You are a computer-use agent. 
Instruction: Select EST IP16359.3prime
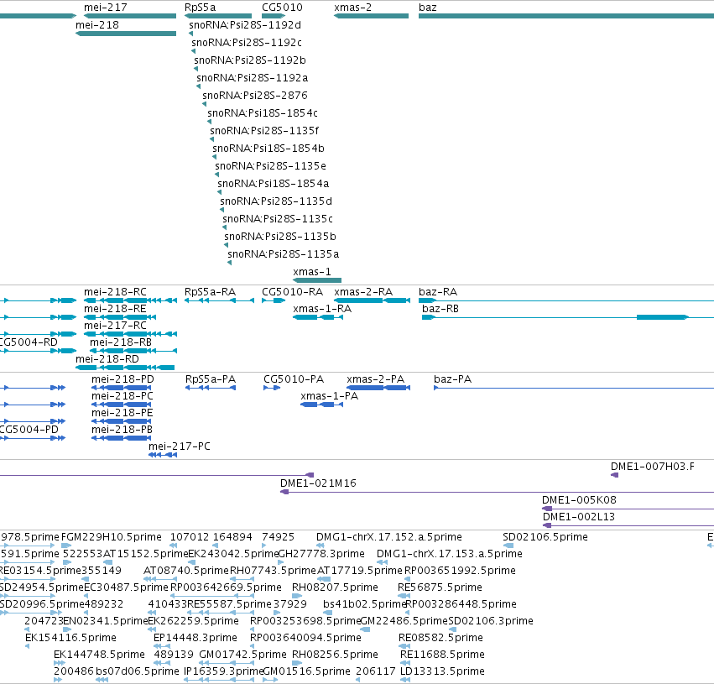(x=219, y=681)
